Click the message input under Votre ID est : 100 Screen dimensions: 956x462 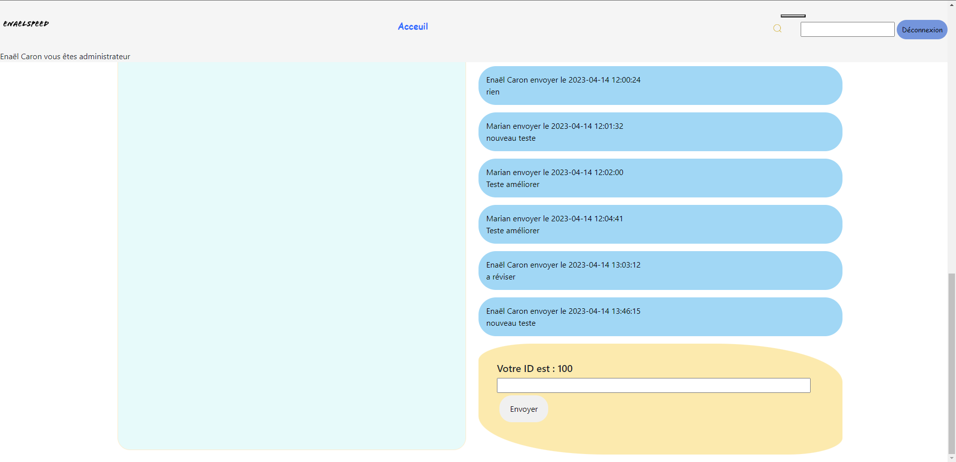pyautogui.click(x=653, y=385)
